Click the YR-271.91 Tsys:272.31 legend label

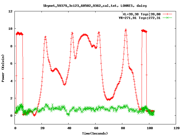coord(140,18)
